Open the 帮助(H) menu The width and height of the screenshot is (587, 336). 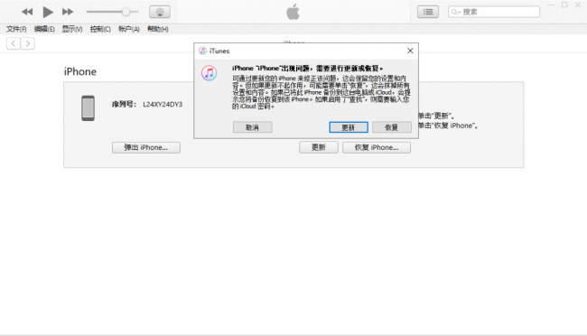coord(158,29)
